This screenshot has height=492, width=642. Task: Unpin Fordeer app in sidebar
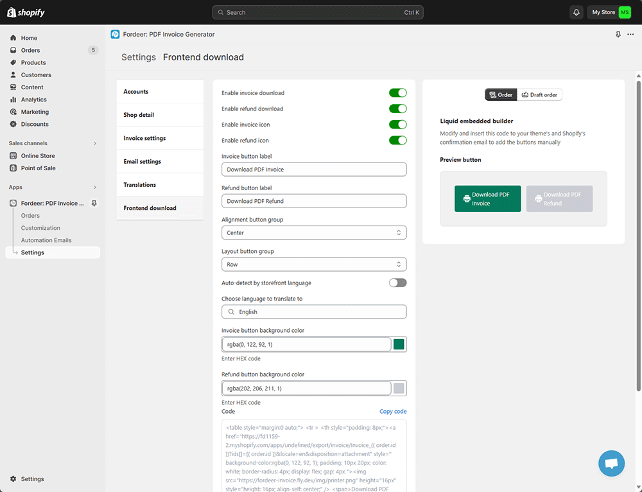tap(94, 203)
